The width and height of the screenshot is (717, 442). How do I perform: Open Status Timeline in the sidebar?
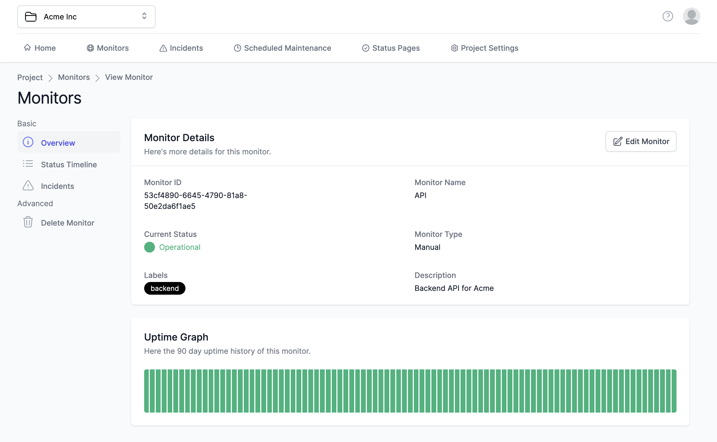pyautogui.click(x=69, y=164)
